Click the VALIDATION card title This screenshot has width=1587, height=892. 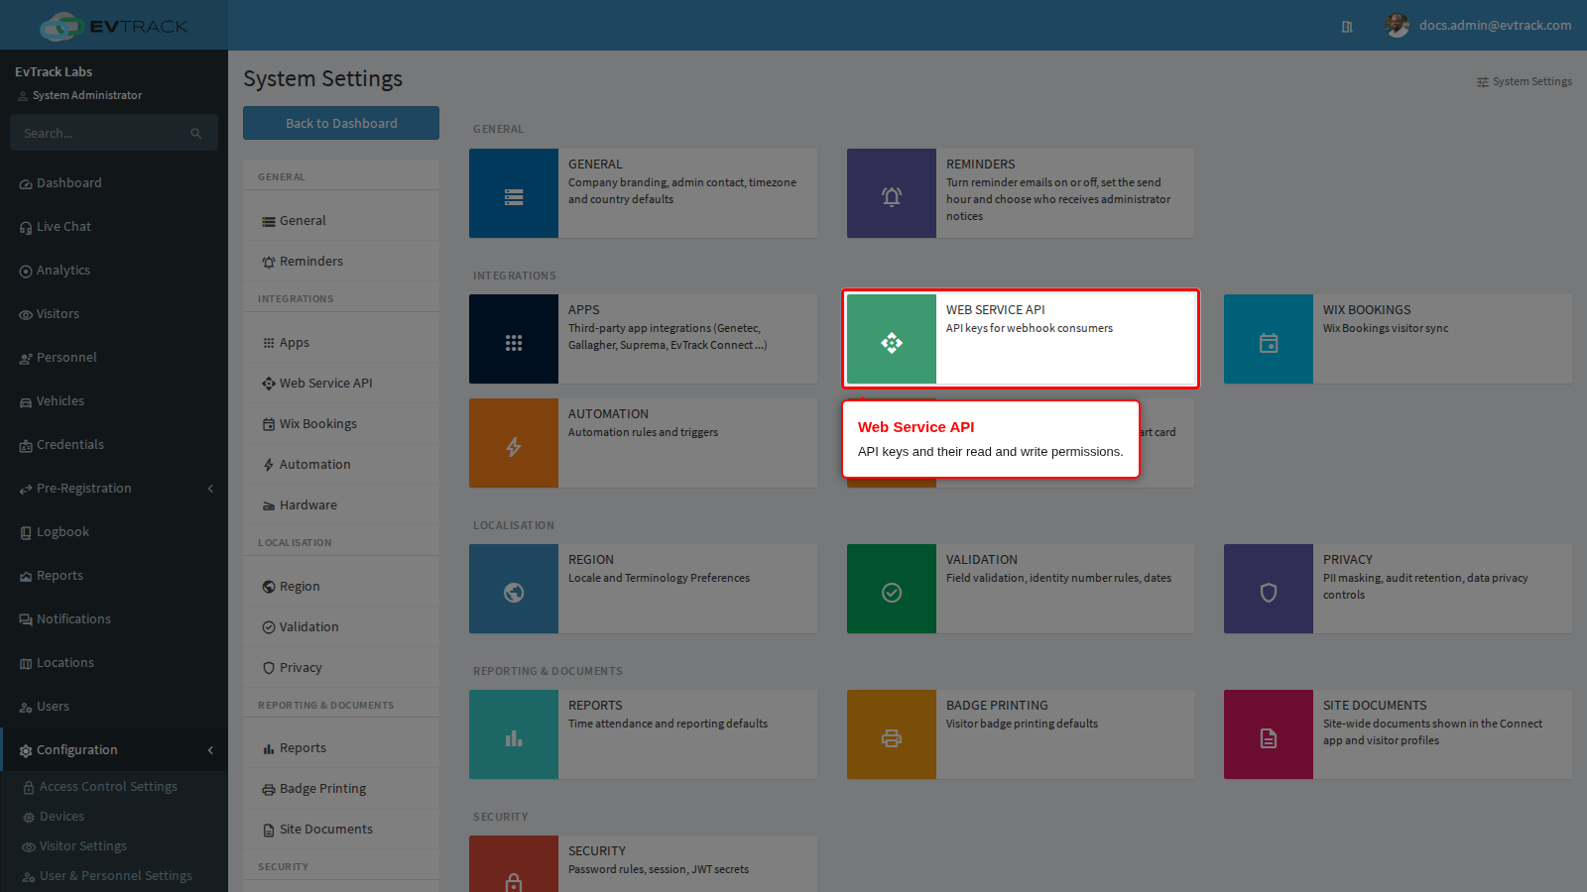pyautogui.click(x=981, y=560)
